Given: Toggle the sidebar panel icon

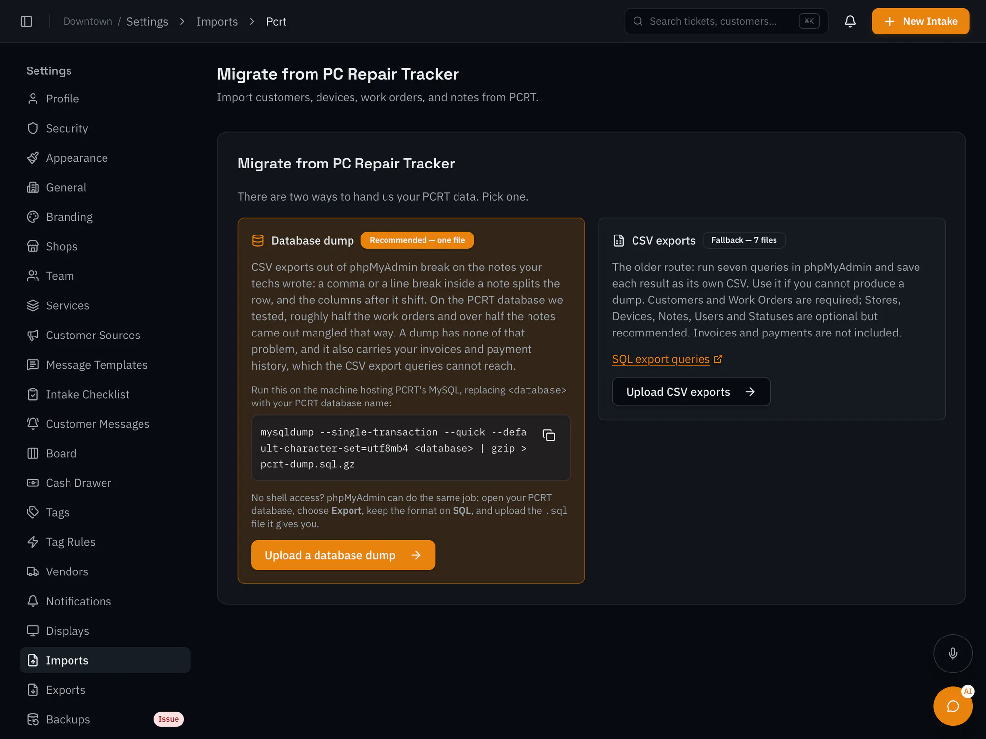Looking at the screenshot, I should coord(26,21).
